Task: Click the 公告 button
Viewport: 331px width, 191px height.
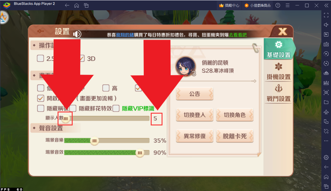Action: [195, 94]
